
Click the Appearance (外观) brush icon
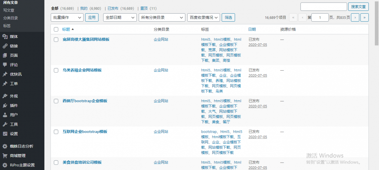[x=5, y=96]
